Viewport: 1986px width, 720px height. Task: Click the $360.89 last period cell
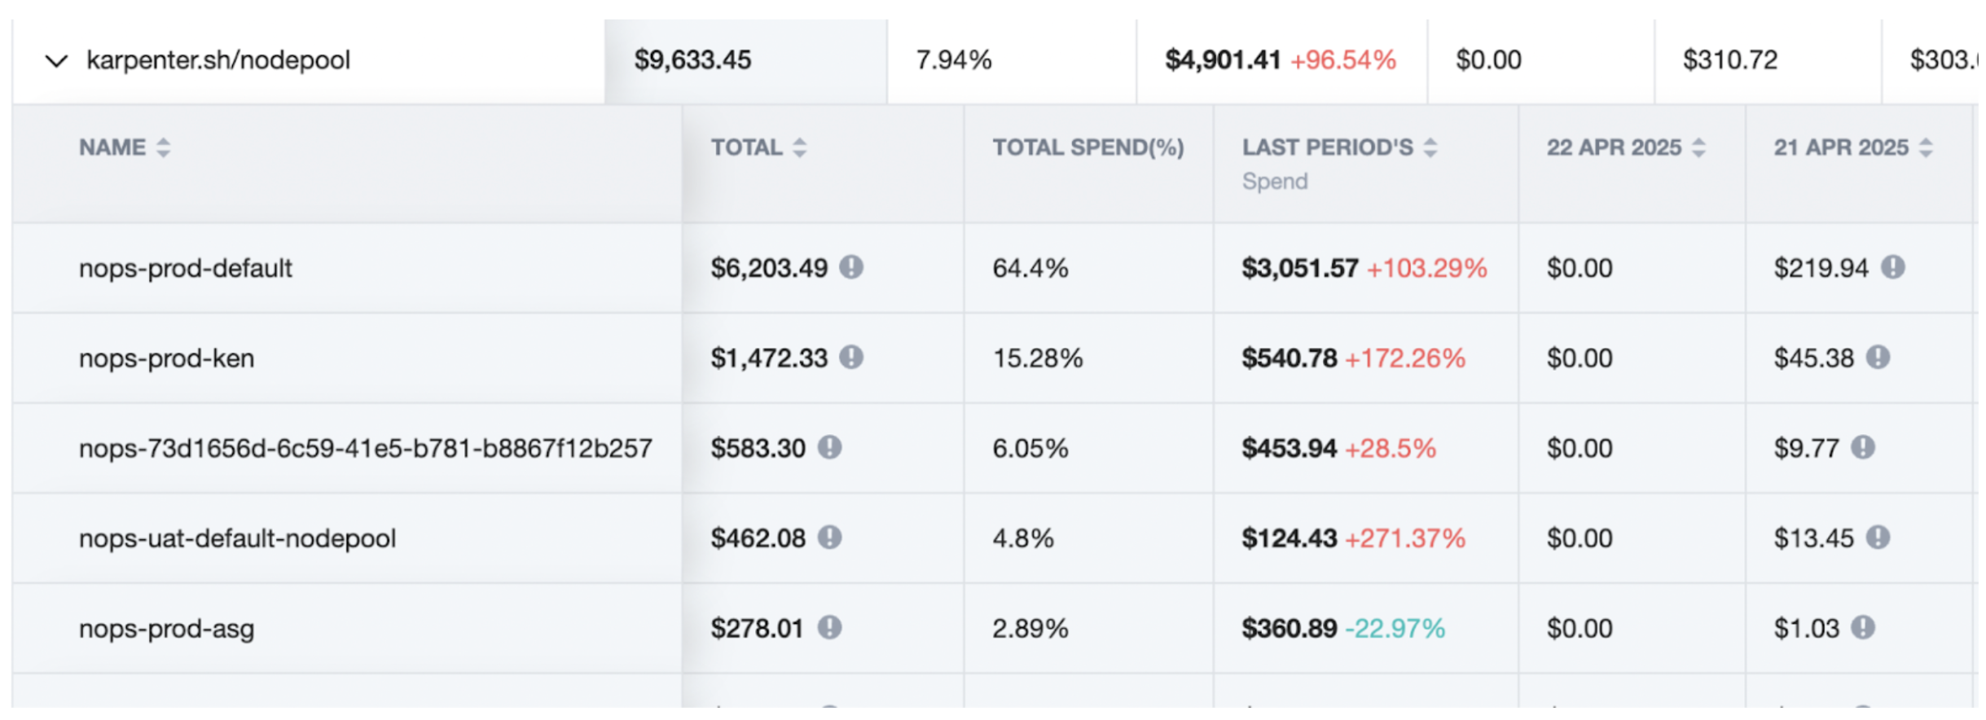1290,629
